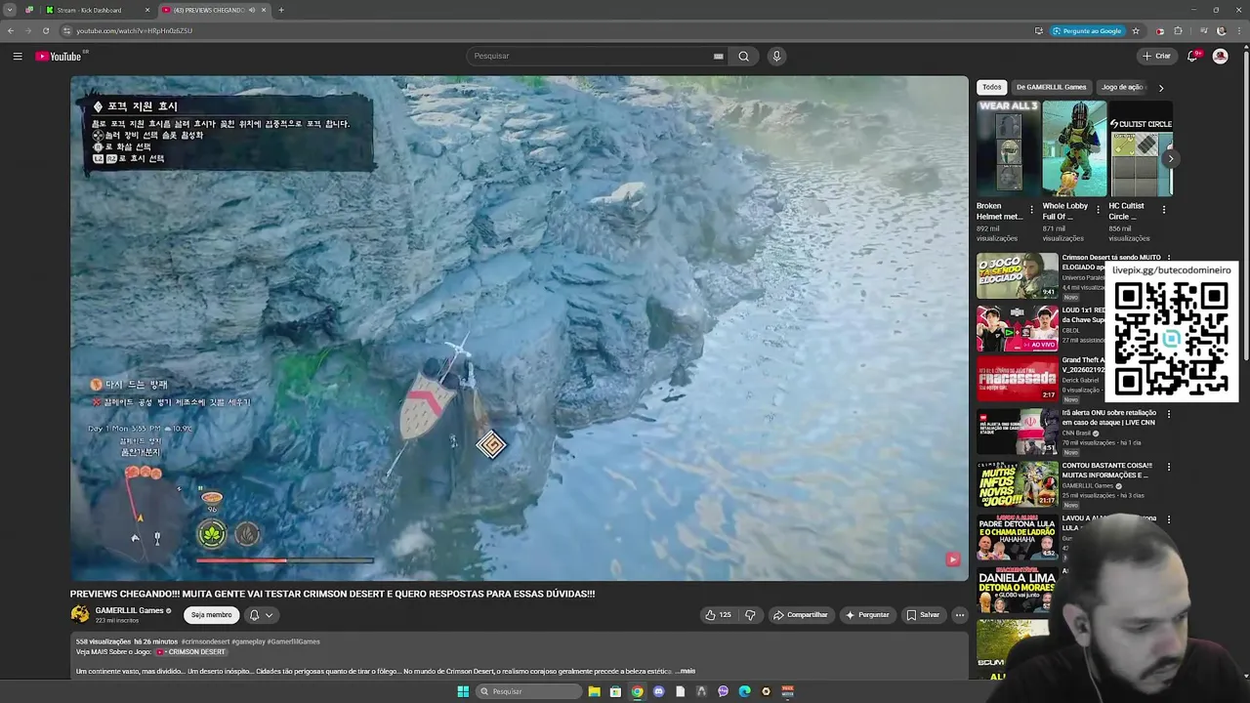This screenshot has width=1250, height=703.
Task: Open the on-screen keyboard icon in search box
Action: coord(719,56)
